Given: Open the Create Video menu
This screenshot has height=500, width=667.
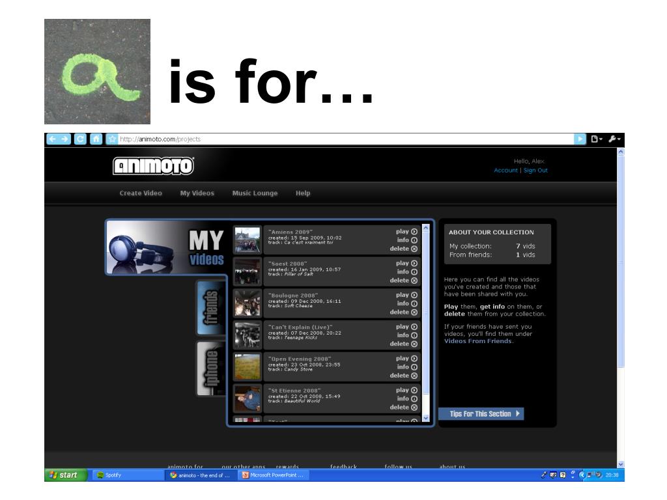Looking at the screenshot, I should (x=141, y=193).
